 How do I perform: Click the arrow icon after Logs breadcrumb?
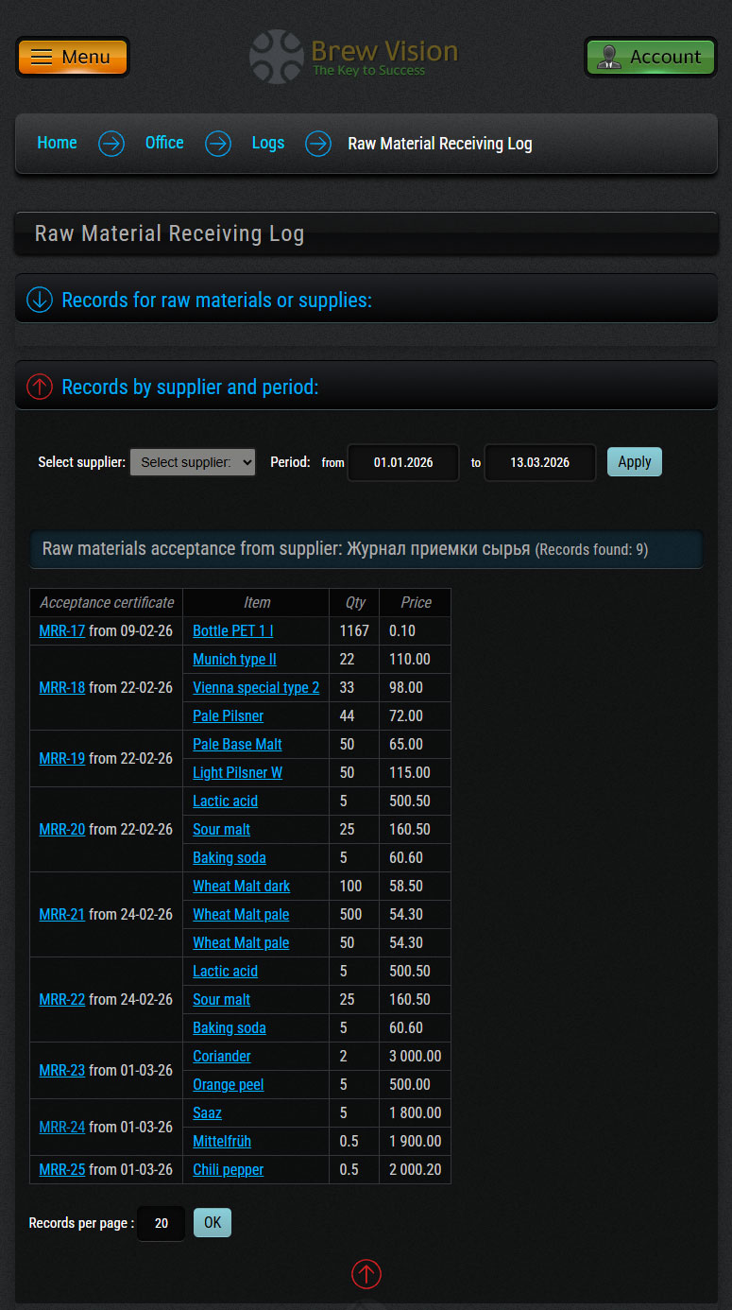pos(318,144)
